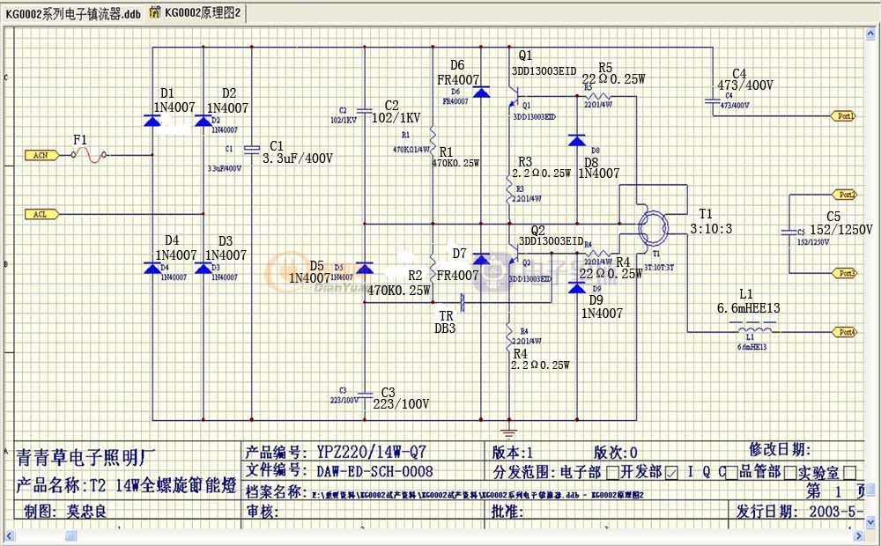Tick the IQC checkbox
Viewport: 881px width, 546px height.
(x=731, y=473)
